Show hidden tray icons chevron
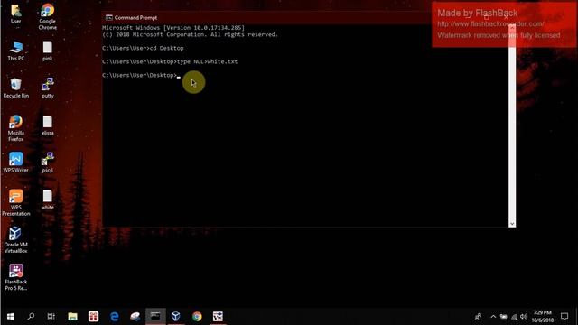Viewport: 578px width, 325px height. pyautogui.click(x=493, y=317)
